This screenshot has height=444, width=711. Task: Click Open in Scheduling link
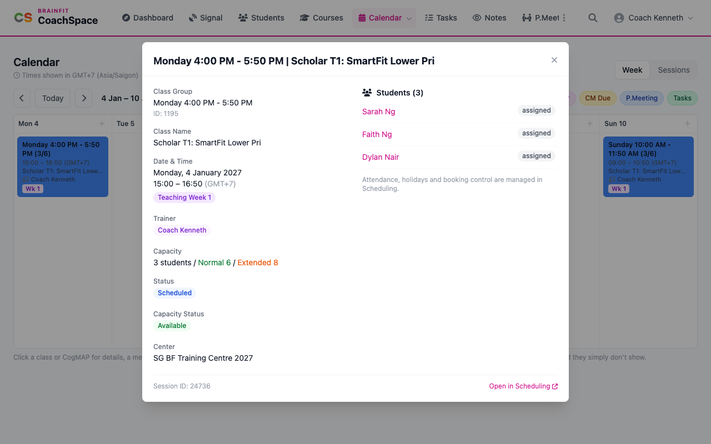pos(523,386)
